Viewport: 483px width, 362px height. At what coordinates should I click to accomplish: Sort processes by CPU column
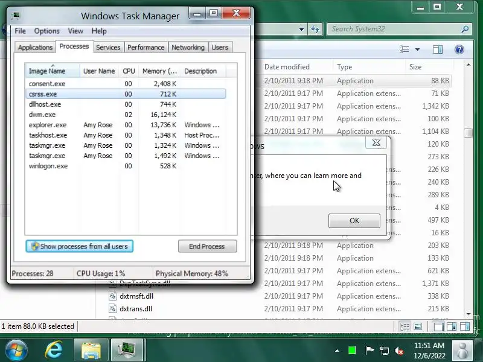(129, 71)
